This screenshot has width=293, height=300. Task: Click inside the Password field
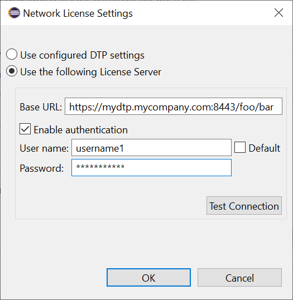click(x=151, y=168)
